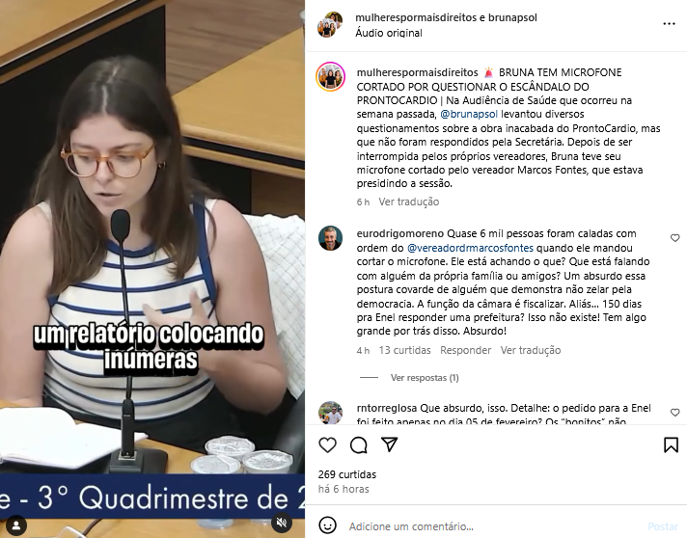The image size is (687, 538).
Task: Show translation of the post caption
Action: coord(409,202)
